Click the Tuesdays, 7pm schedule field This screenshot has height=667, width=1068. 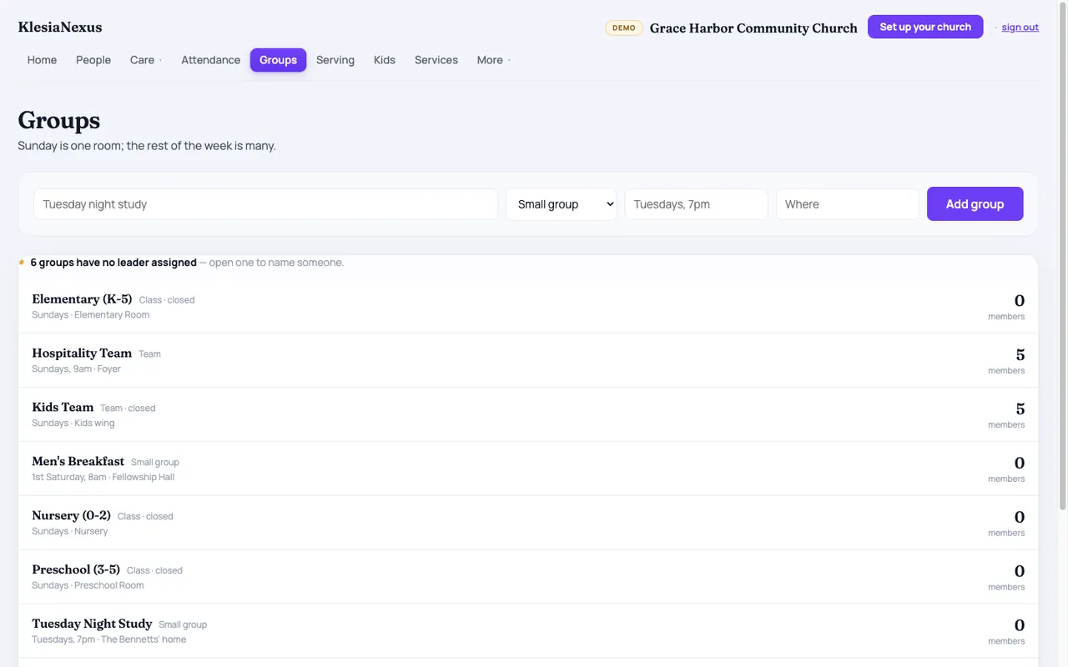697,204
